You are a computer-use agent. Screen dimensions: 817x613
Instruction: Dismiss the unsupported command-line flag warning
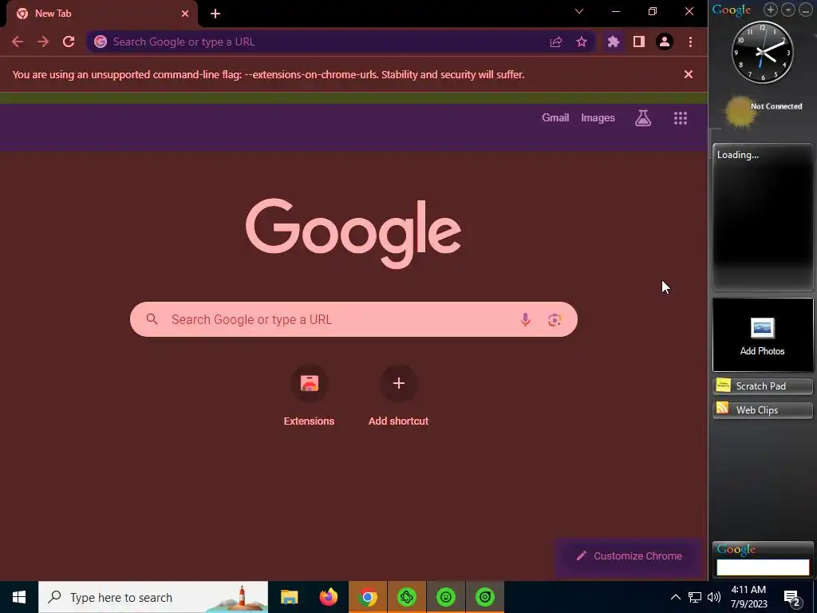[x=689, y=74]
